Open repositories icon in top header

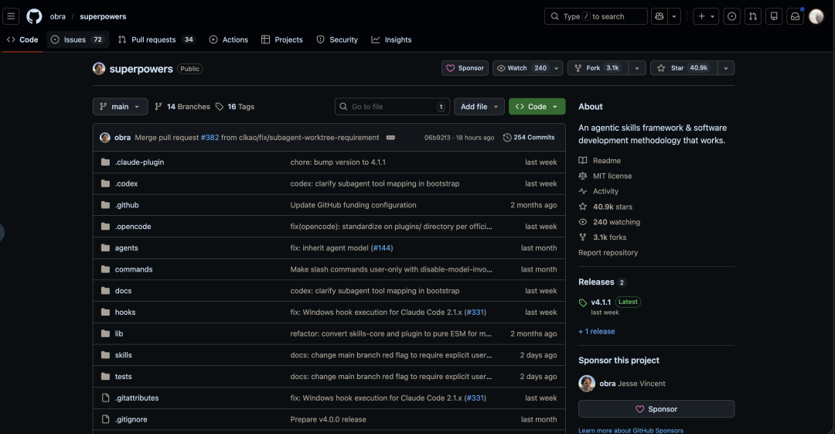click(x=774, y=16)
